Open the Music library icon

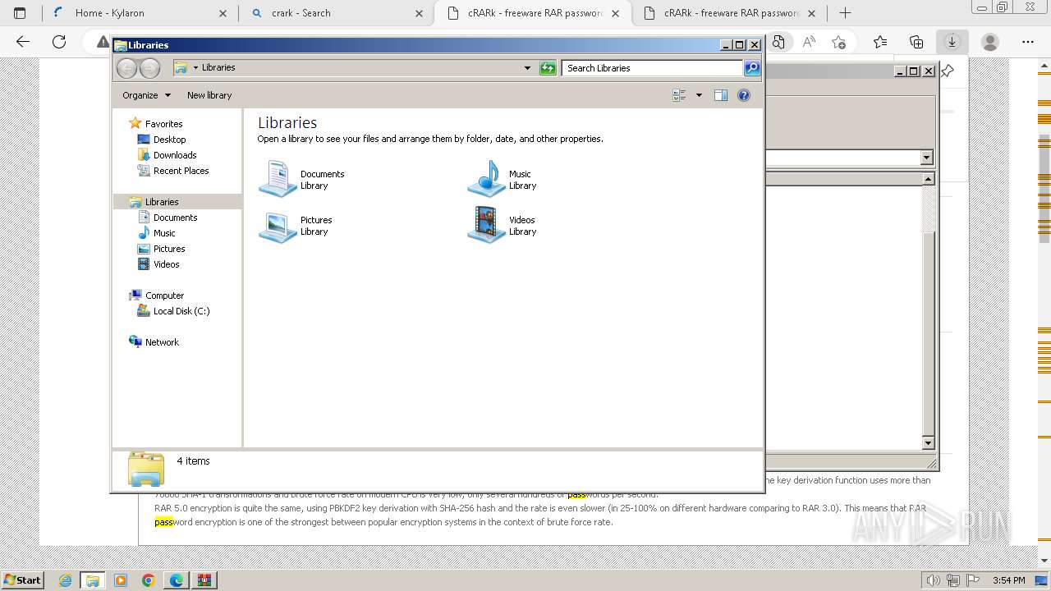pyautogui.click(x=486, y=179)
